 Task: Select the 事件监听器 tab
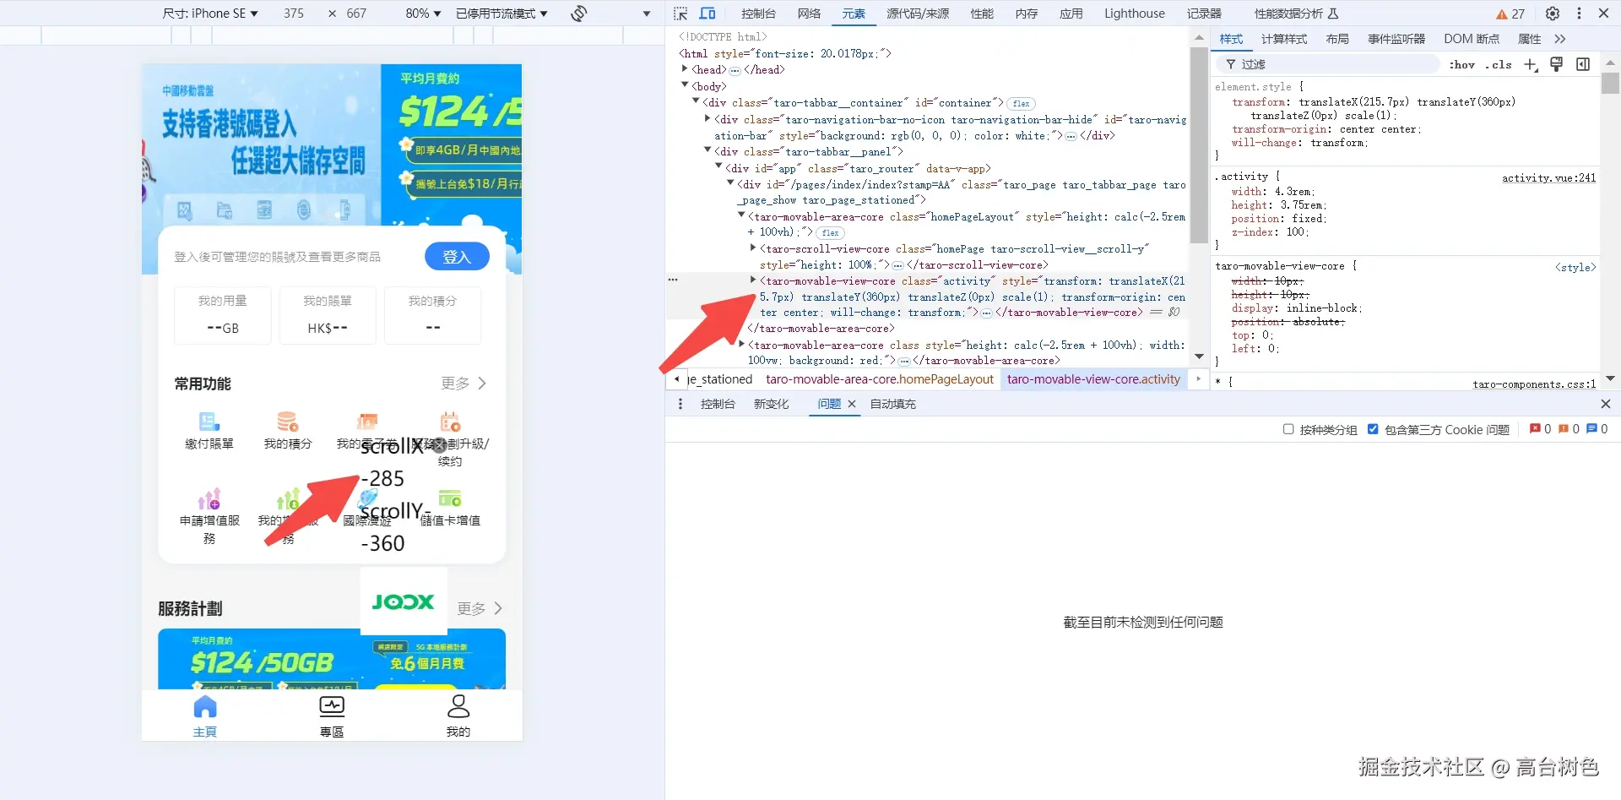pyautogui.click(x=1396, y=39)
